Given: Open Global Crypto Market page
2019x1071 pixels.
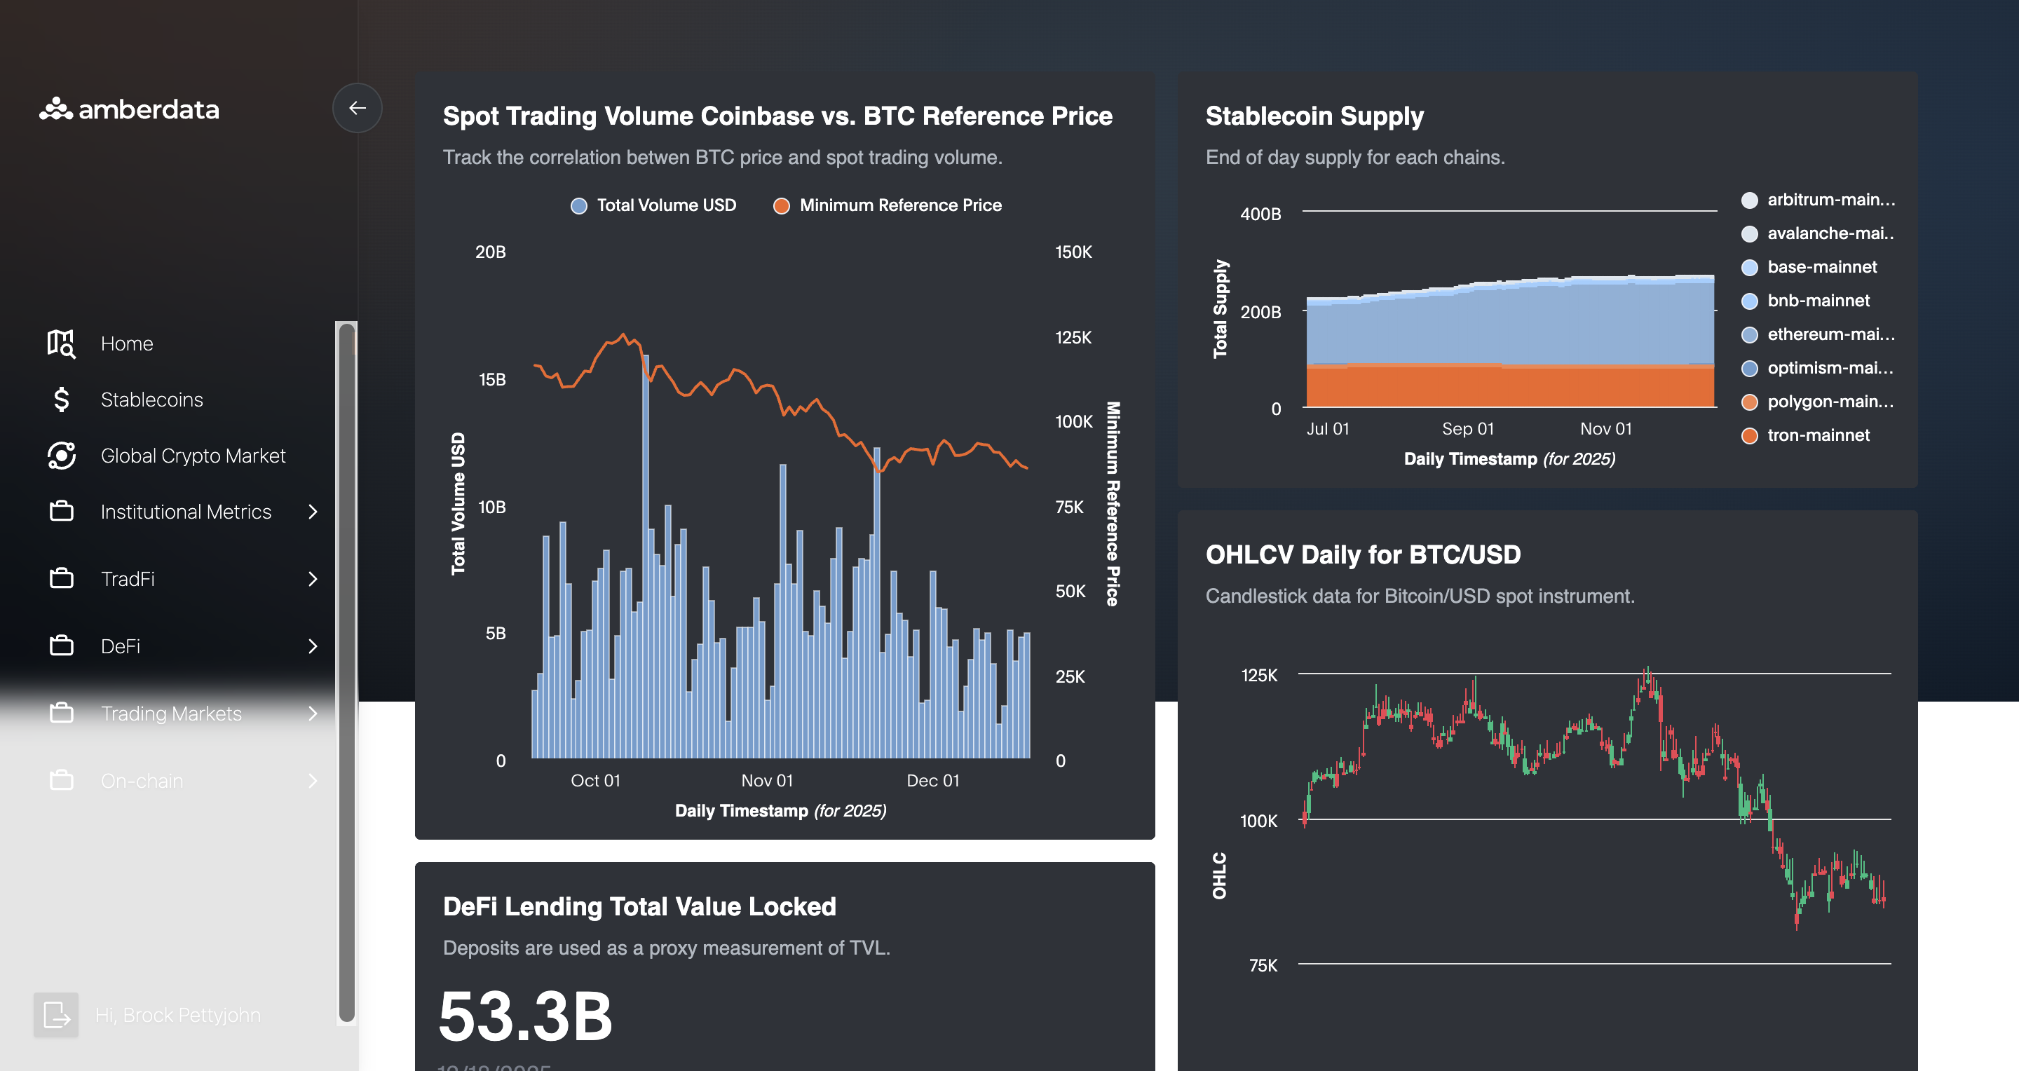Looking at the screenshot, I should [193, 455].
